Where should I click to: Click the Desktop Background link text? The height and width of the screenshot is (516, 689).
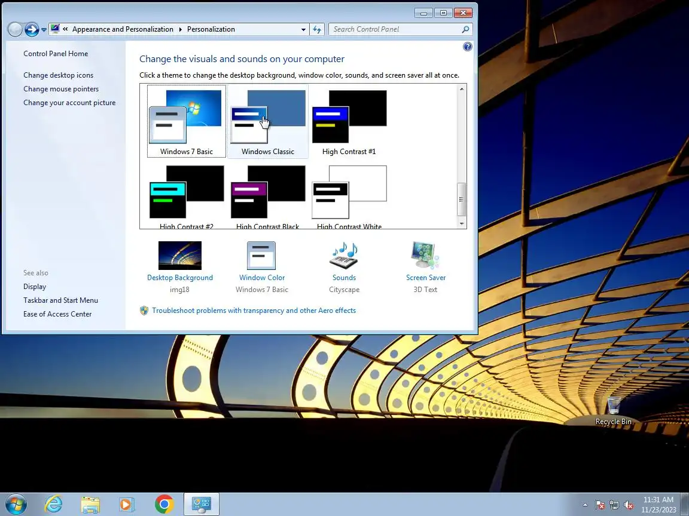point(179,277)
